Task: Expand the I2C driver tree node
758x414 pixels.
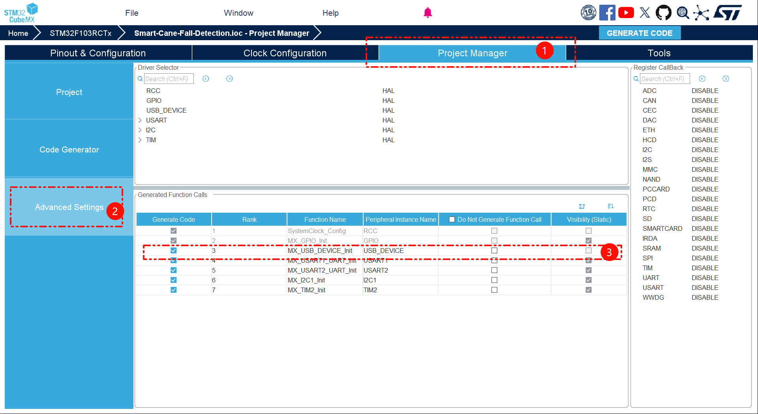Action: (x=140, y=130)
